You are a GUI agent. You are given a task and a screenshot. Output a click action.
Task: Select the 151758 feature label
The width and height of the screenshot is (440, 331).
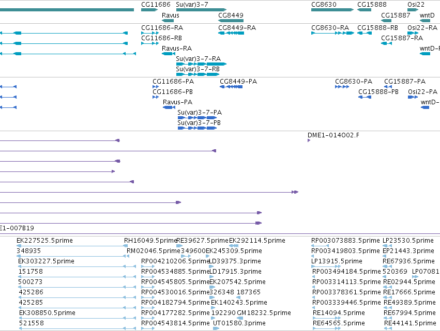tap(31, 272)
